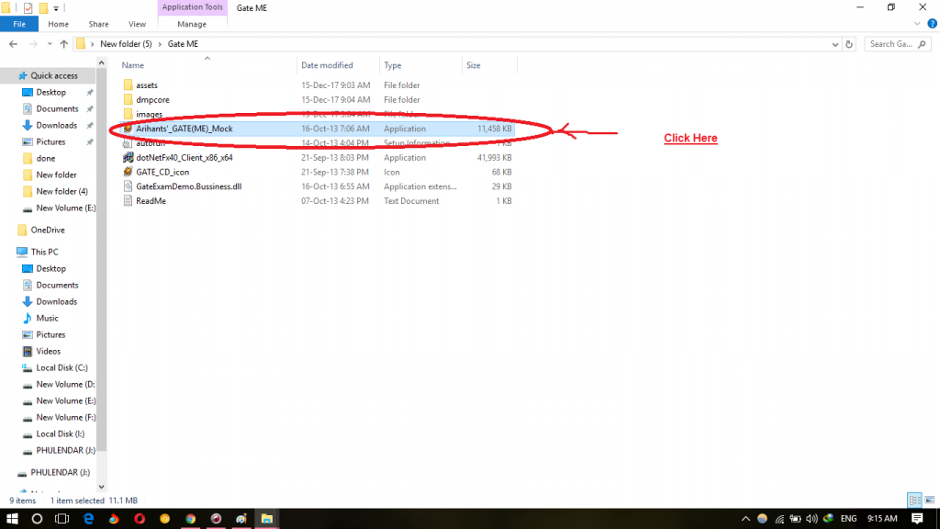Viewport: 940px width, 529px height.
Task: Select Local Disk (C:) in navigation pane
Action: point(62,367)
